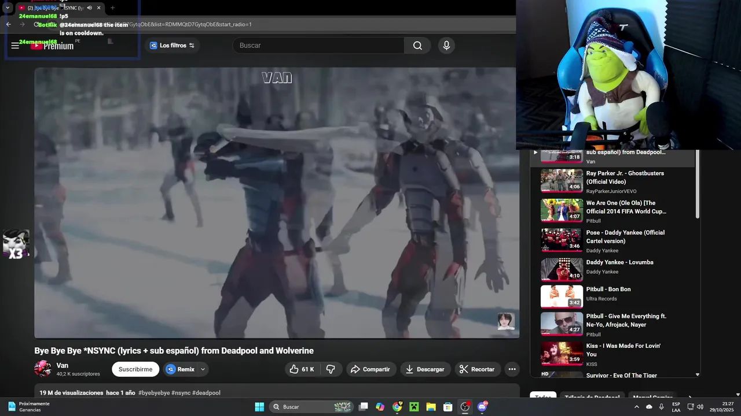Open ESP LAA language selector
741x416 pixels.
(676, 407)
